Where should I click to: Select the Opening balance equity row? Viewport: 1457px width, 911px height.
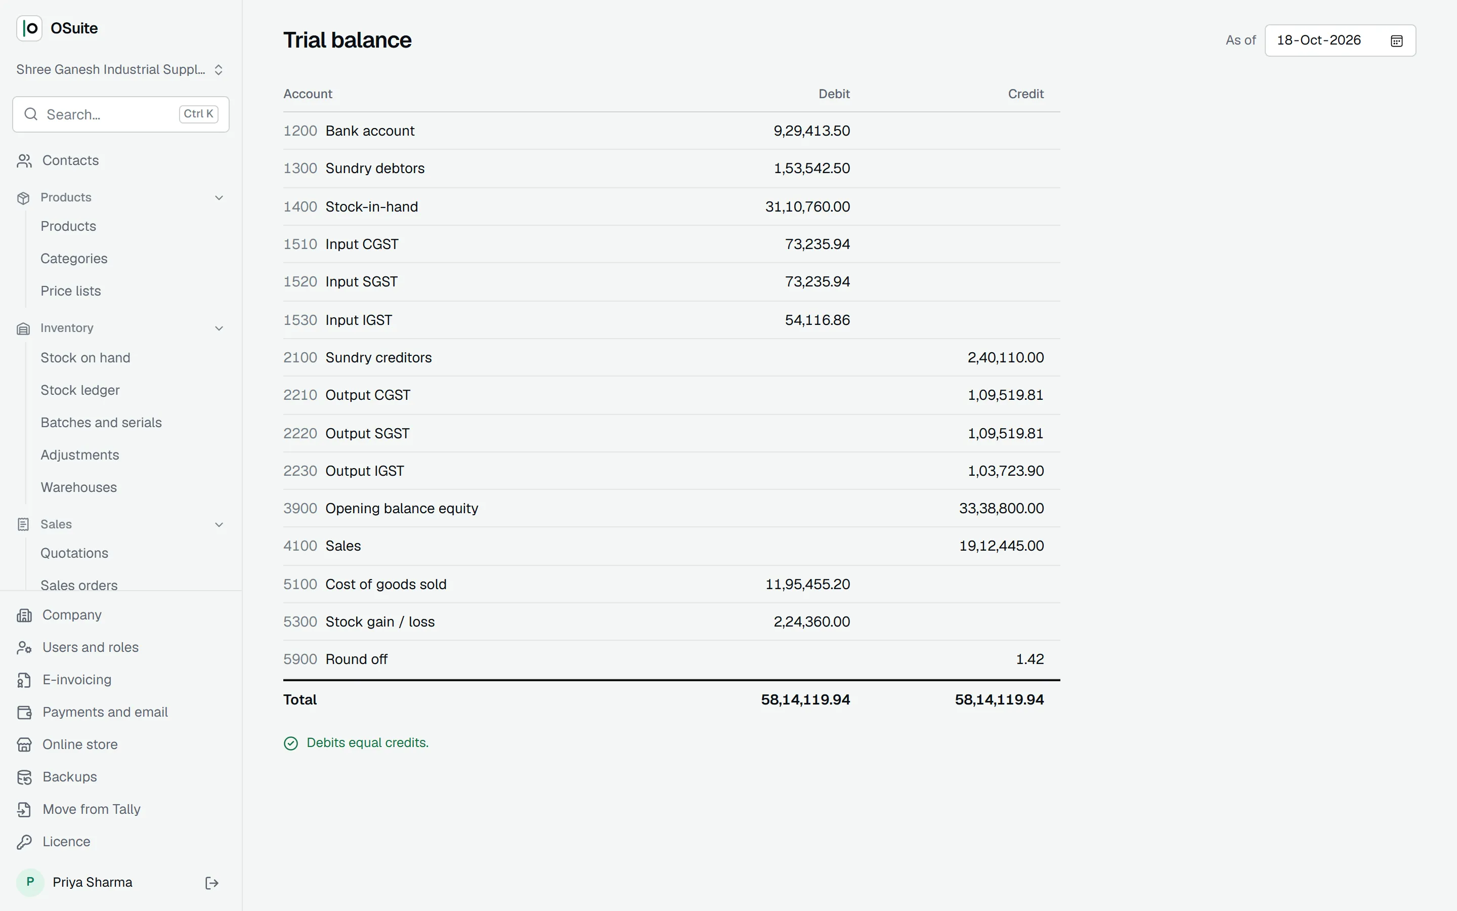[x=671, y=509]
